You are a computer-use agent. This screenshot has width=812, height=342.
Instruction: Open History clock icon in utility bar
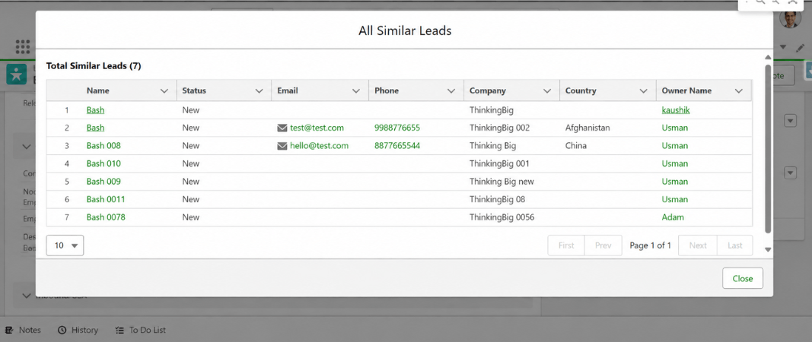point(62,330)
